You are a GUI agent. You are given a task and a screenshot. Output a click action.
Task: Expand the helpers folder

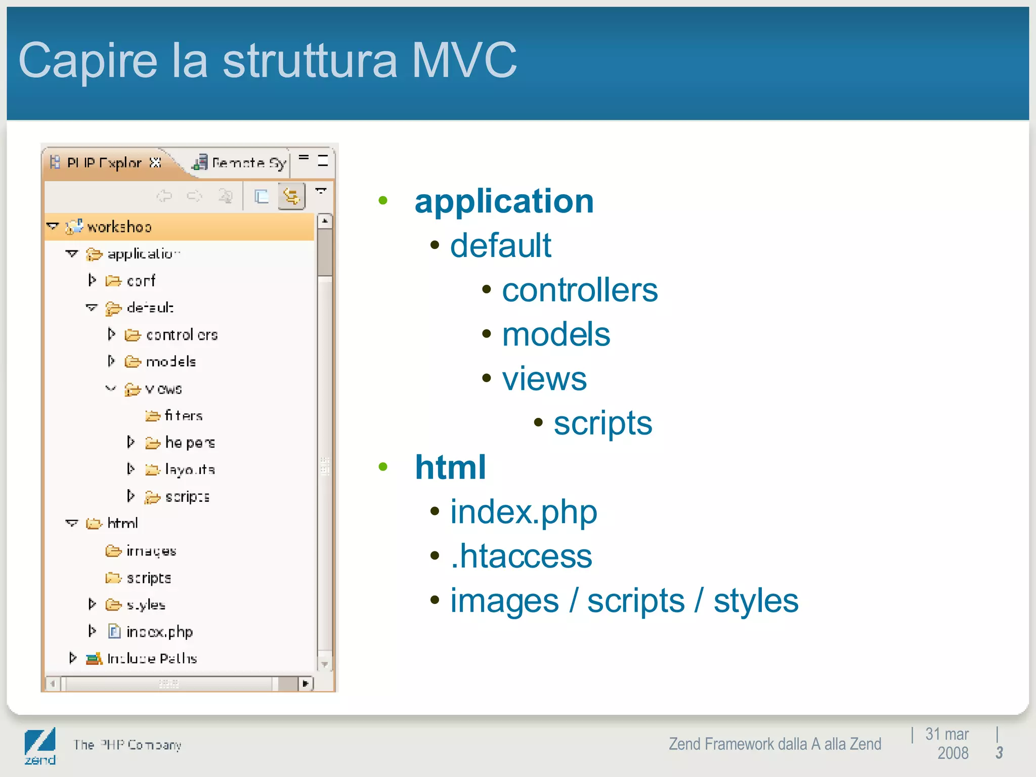click(131, 442)
